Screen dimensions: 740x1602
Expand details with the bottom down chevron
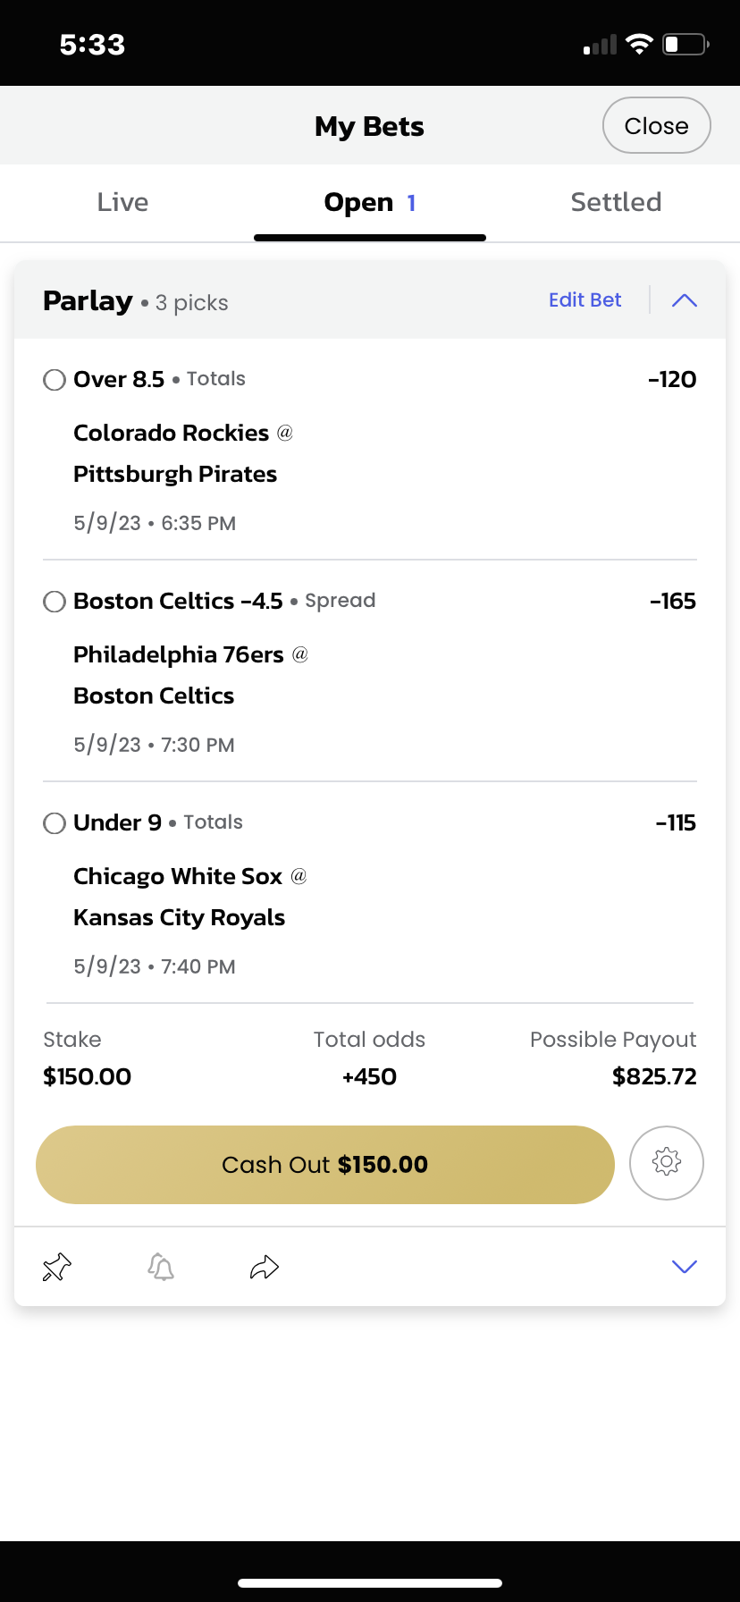pos(685,1267)
